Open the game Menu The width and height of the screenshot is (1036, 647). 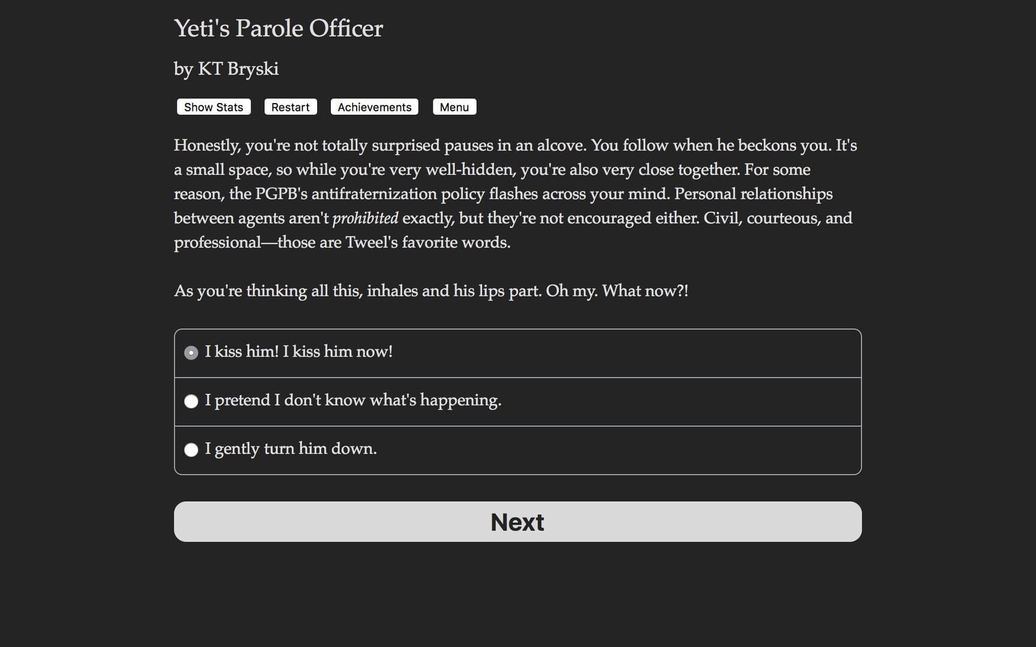pos(454,107)
